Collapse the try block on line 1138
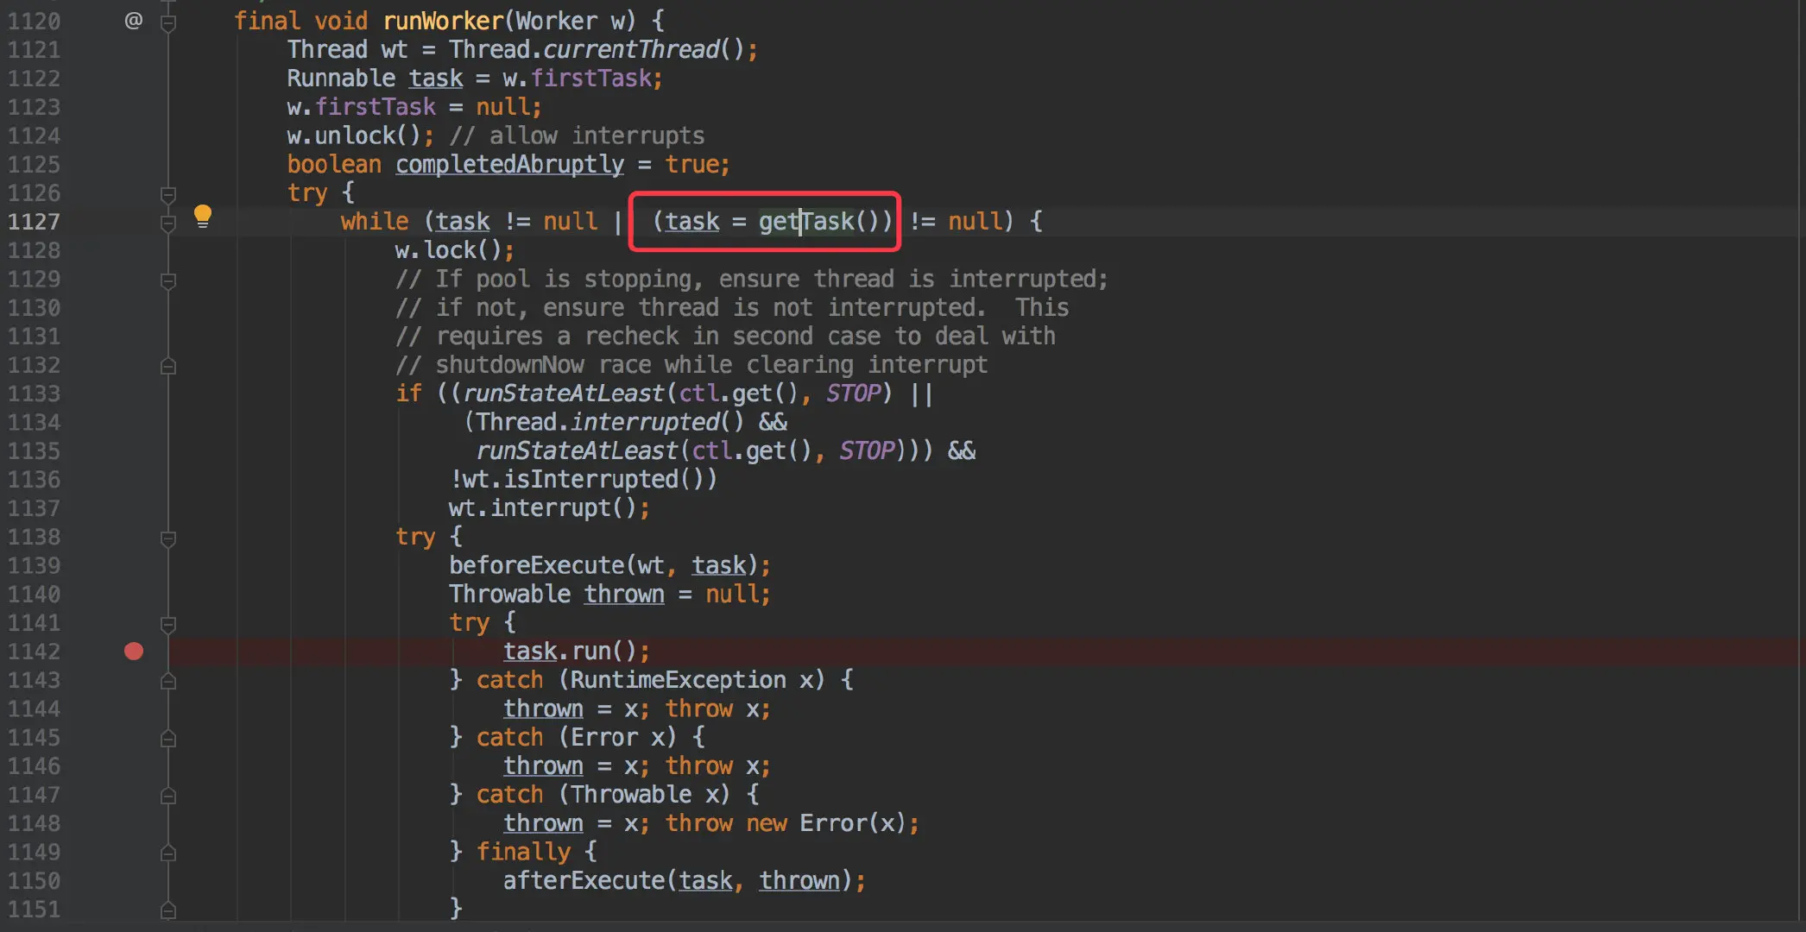Screen dimensions: 1806x932 [x=168, y=538]
